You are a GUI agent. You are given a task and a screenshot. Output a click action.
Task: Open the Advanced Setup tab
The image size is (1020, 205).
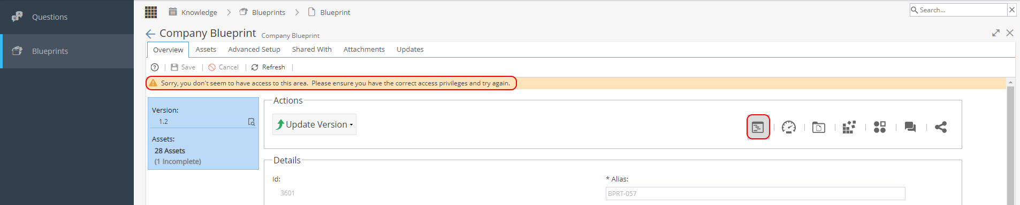[254, 49]
